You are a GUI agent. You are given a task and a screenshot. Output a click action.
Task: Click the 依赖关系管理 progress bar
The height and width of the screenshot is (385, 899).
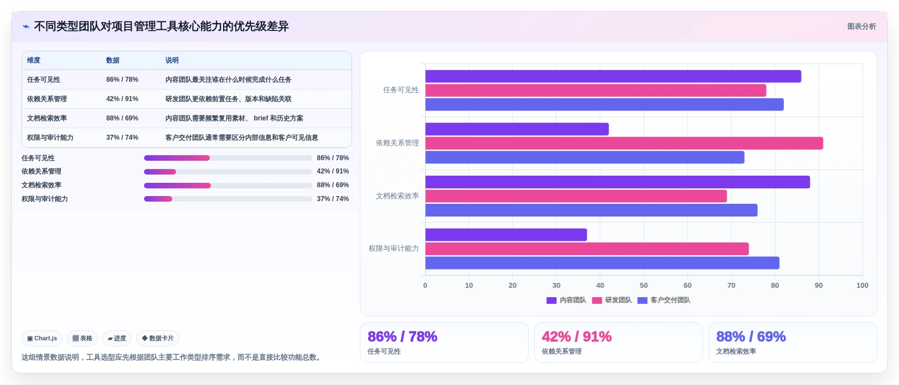(x=228, y=172)
